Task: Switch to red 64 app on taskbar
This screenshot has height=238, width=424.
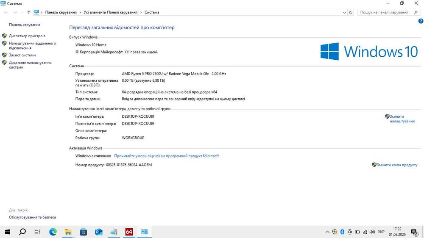Action: [x=129, y=232]
